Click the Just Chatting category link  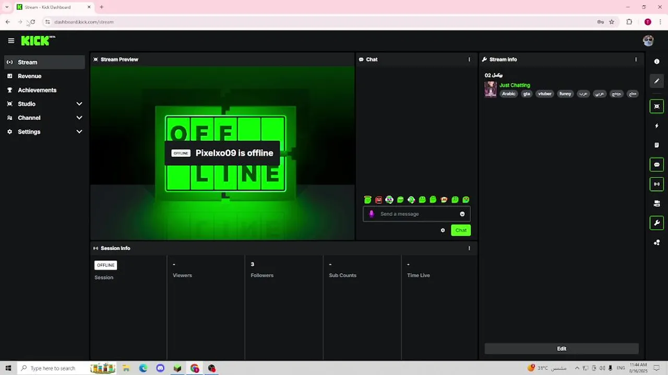click(515, 85)
